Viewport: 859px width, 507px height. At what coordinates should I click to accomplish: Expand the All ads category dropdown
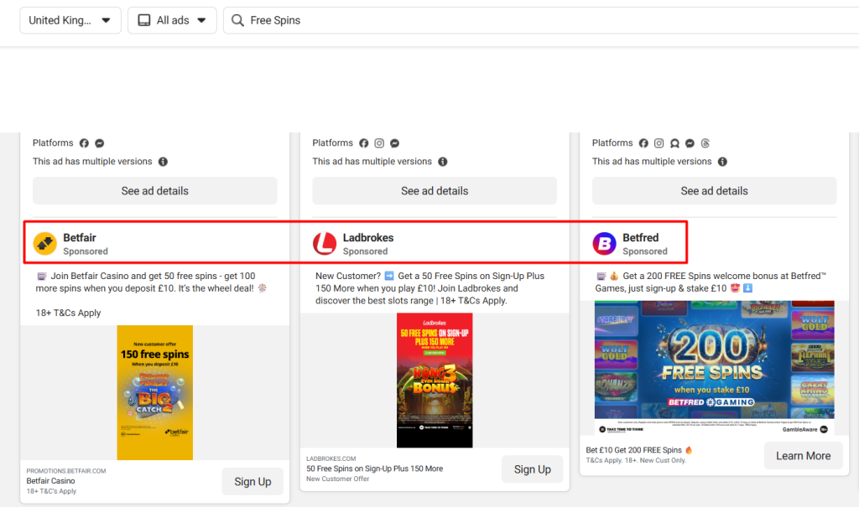[172, 20]
